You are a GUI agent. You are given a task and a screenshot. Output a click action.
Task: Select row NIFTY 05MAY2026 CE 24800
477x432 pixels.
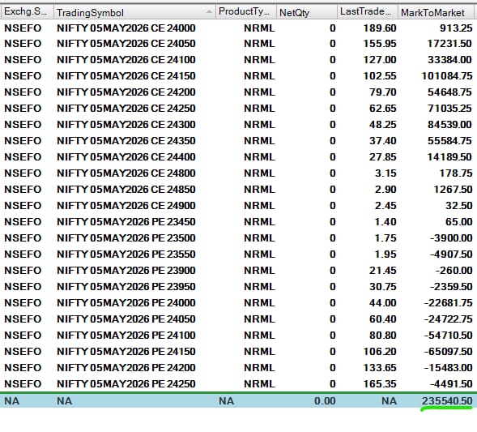pyautogui.click(x=238, y=173)
